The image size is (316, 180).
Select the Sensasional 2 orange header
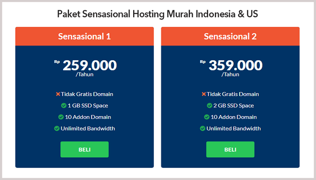230,36
